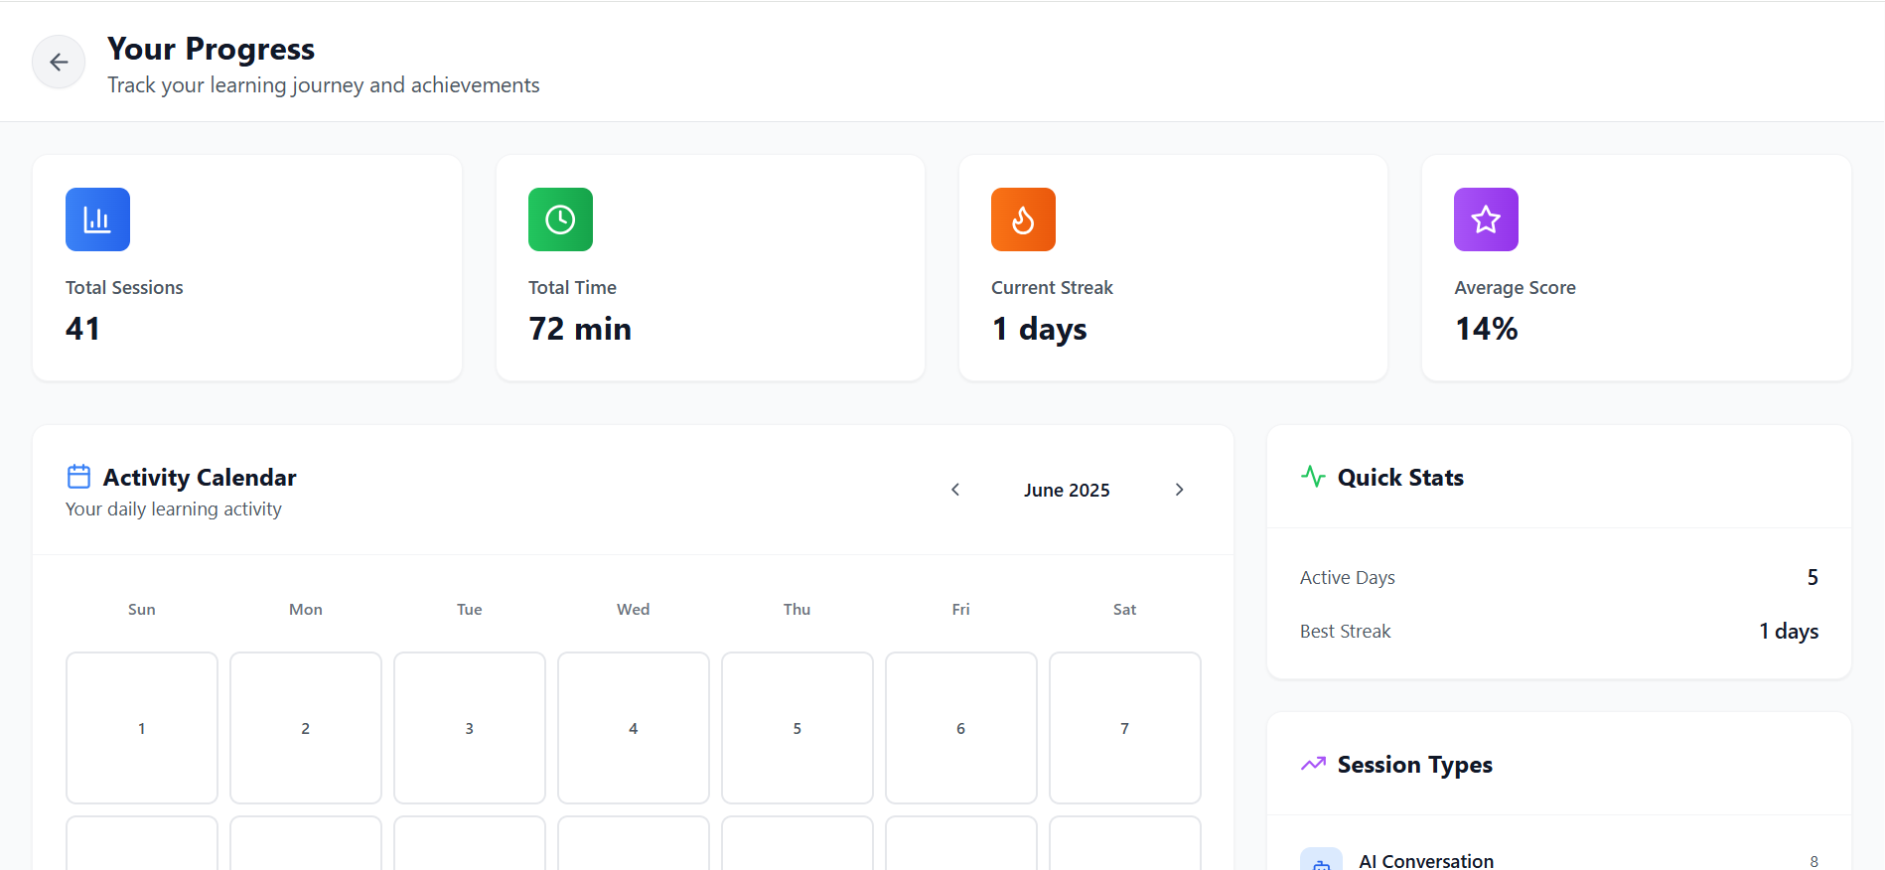Click the '41' total sessions value
The width and height of the screenshot is (1885, 870).
pos(82,329)
